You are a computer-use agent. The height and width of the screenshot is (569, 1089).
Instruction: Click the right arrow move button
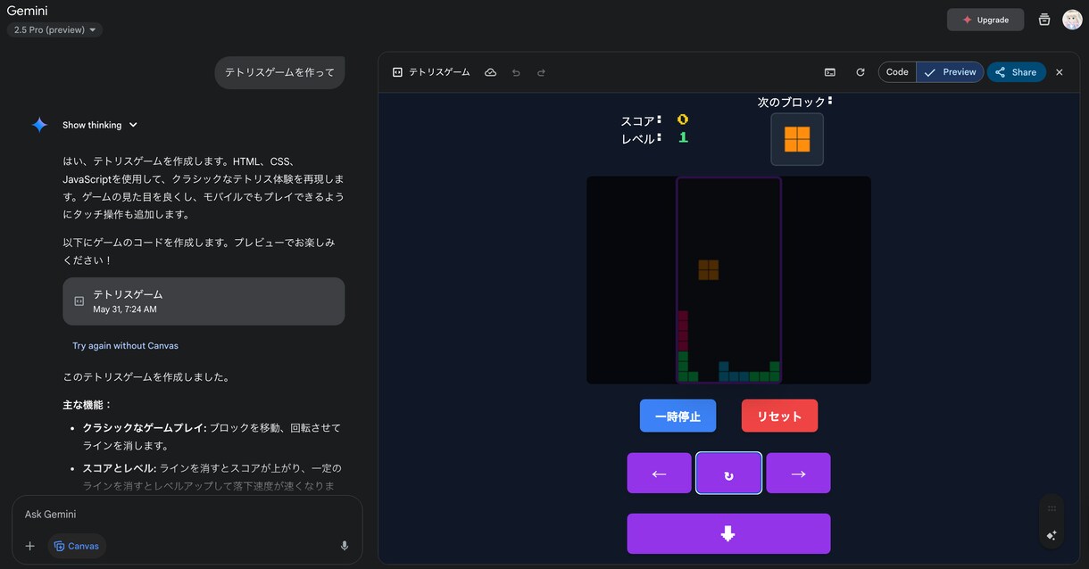click(x=798, y=474)
